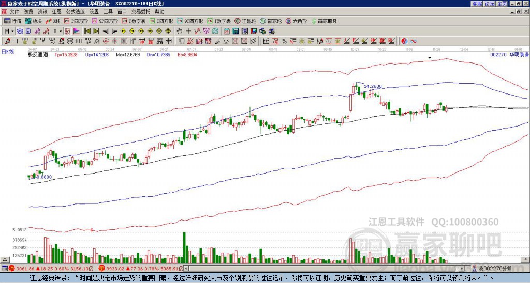Screen dimensions: 530x283
Task: Open the 设置 menu
Action: tap(94, 12)
